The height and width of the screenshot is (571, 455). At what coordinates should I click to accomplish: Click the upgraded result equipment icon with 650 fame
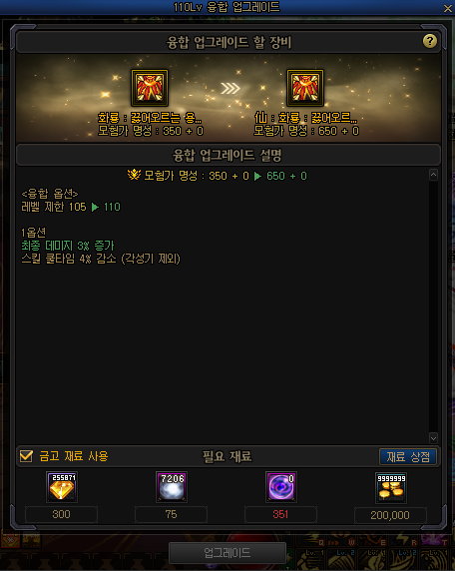coord(305,88)
